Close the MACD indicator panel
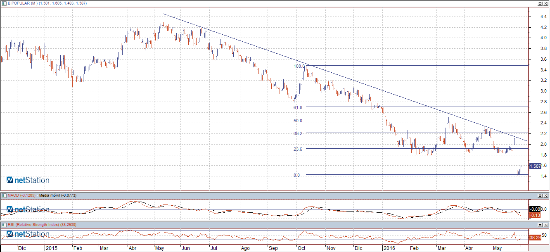 click(x=546, y=195)
